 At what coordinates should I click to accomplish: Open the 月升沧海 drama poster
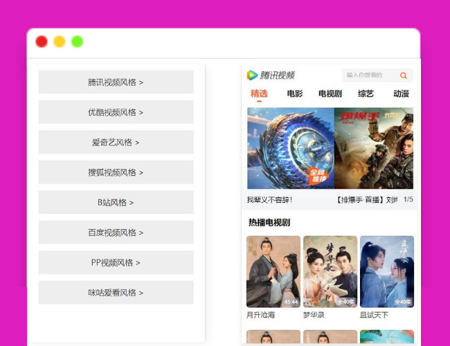(273, 272)
